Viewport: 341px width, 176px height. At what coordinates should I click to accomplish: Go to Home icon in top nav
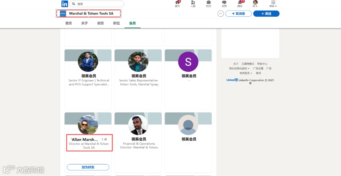click(177, 4)
